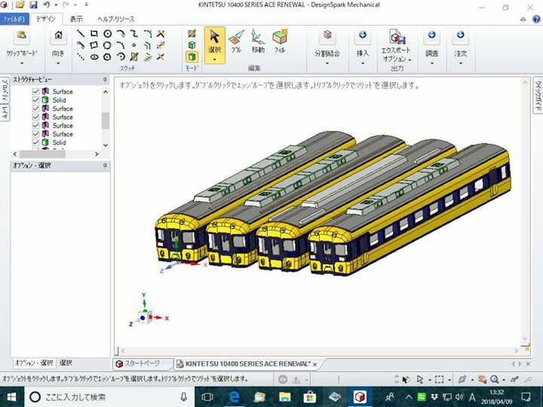Click the Open folder icon in title bar

coord(20,5)
